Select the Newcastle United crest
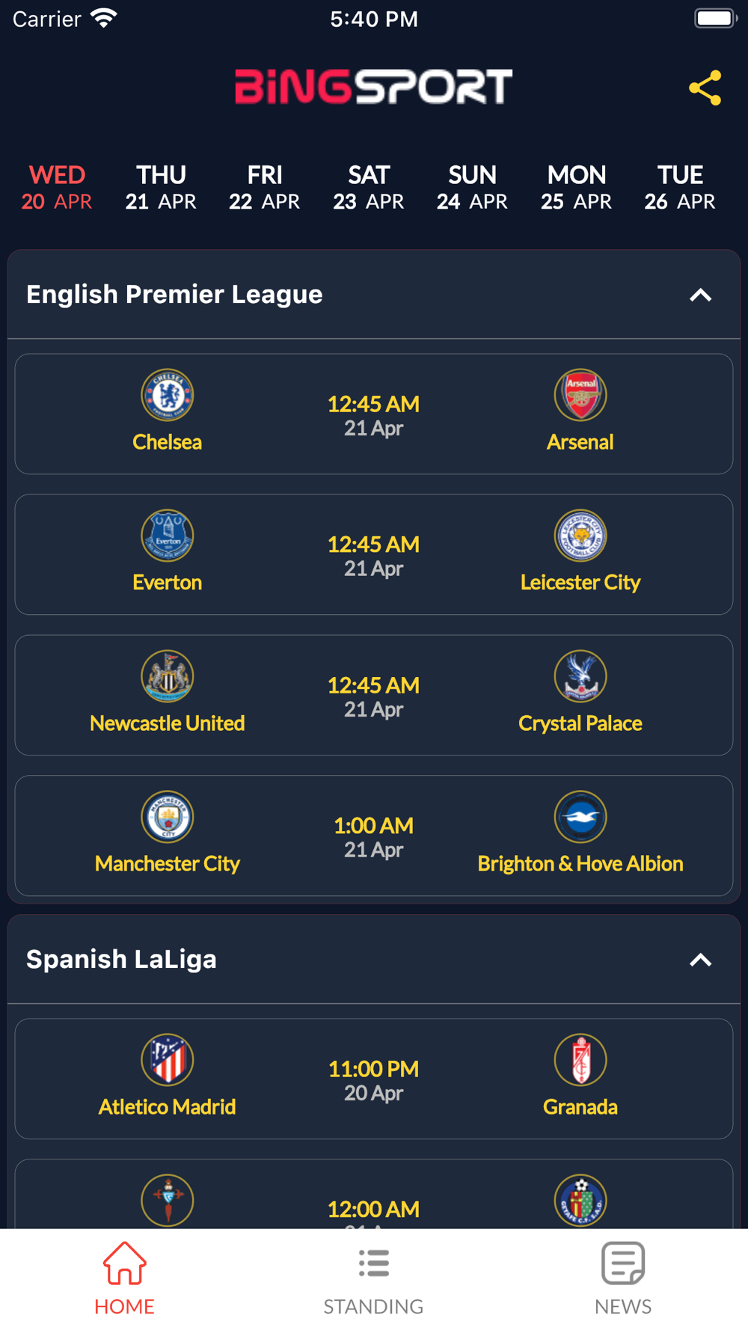Image resolution: width=748 pixels, height=1330 pixels. point(168,676)
